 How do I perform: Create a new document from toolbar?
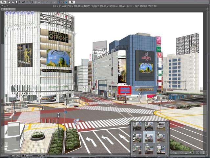(10, 2)
